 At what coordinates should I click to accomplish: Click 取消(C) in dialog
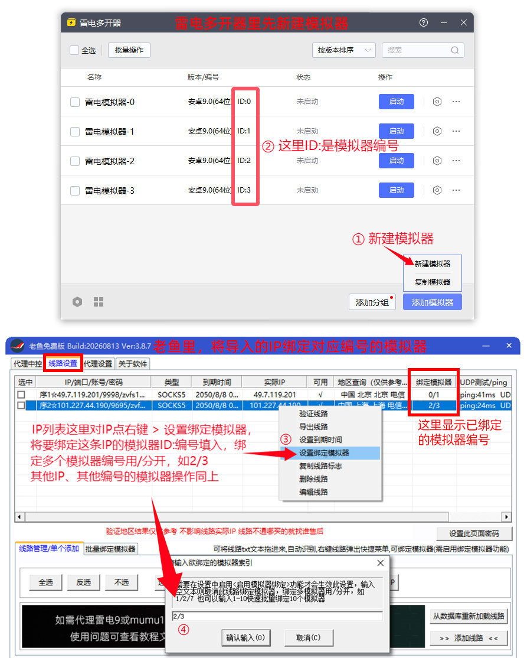pyautogui.click(x=308, y=638)
